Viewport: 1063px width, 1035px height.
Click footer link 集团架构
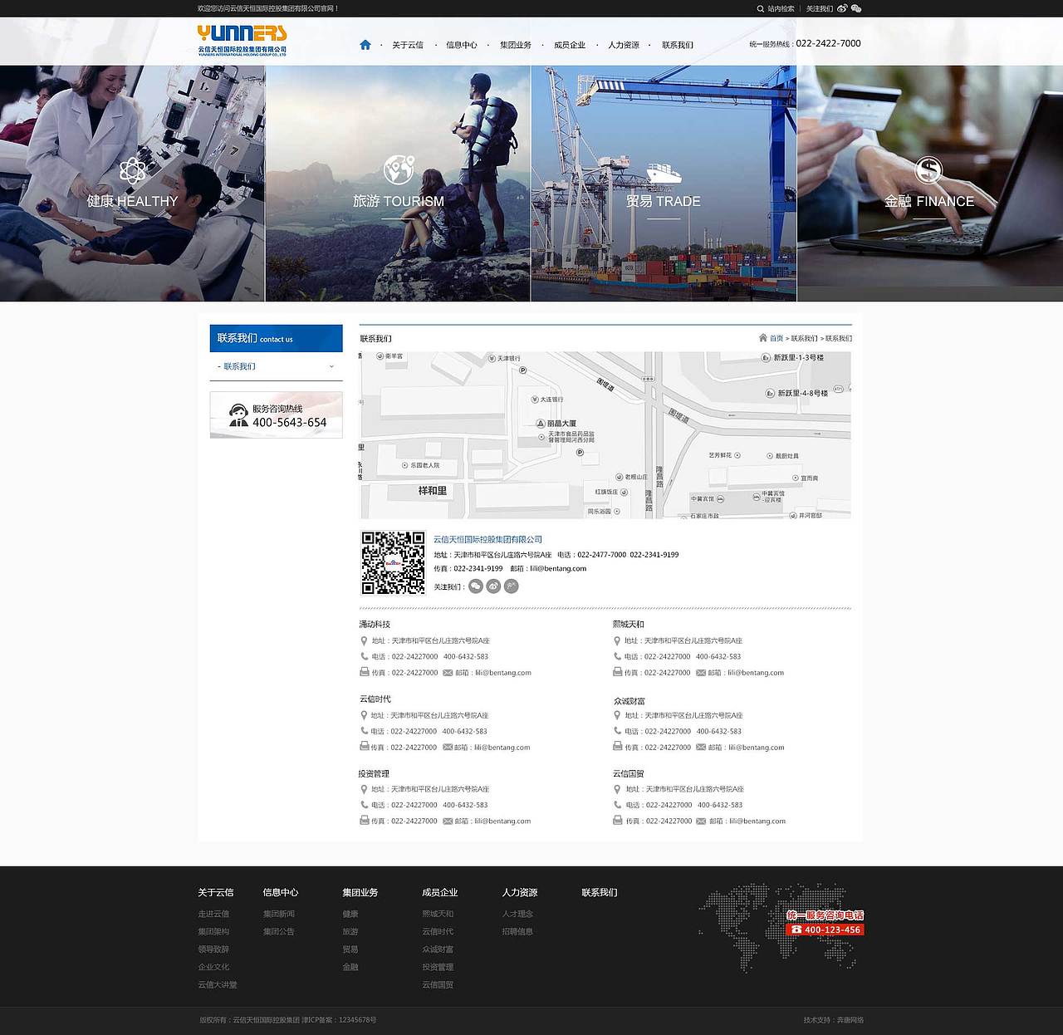(213, 931)
